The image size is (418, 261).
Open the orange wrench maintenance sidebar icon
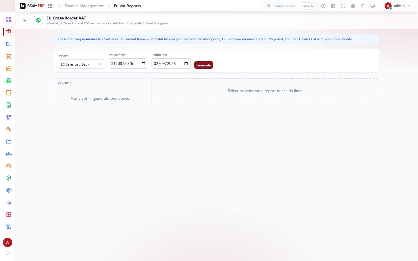coord(9,129)
